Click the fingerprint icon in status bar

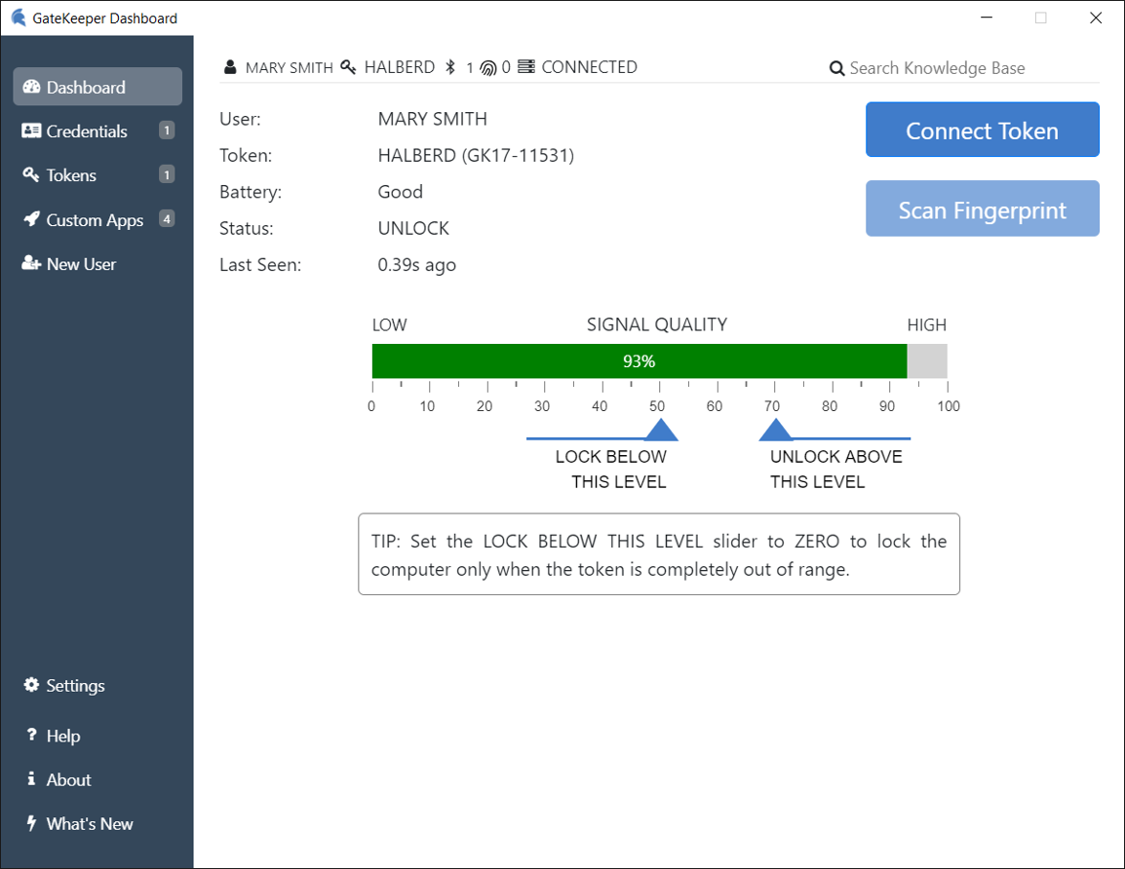(487, 68)
